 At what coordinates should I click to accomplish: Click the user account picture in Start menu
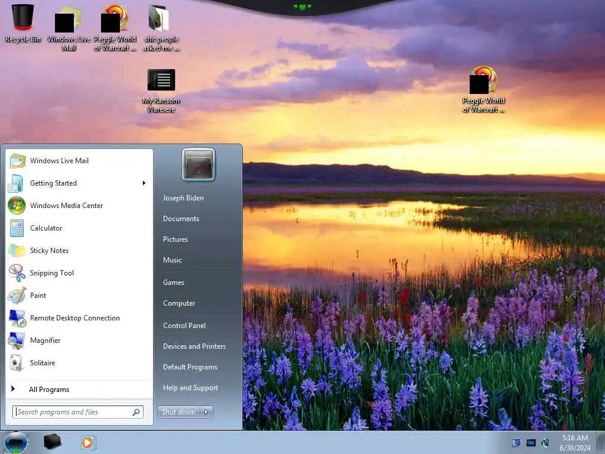click(x=199, y=165)
